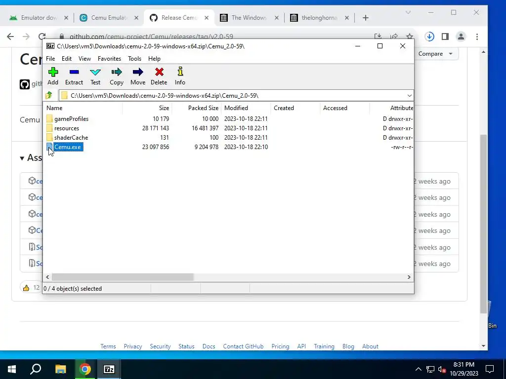Collapse the Assets section triangle
Screen dimensions: 506x379
[22, 158]
